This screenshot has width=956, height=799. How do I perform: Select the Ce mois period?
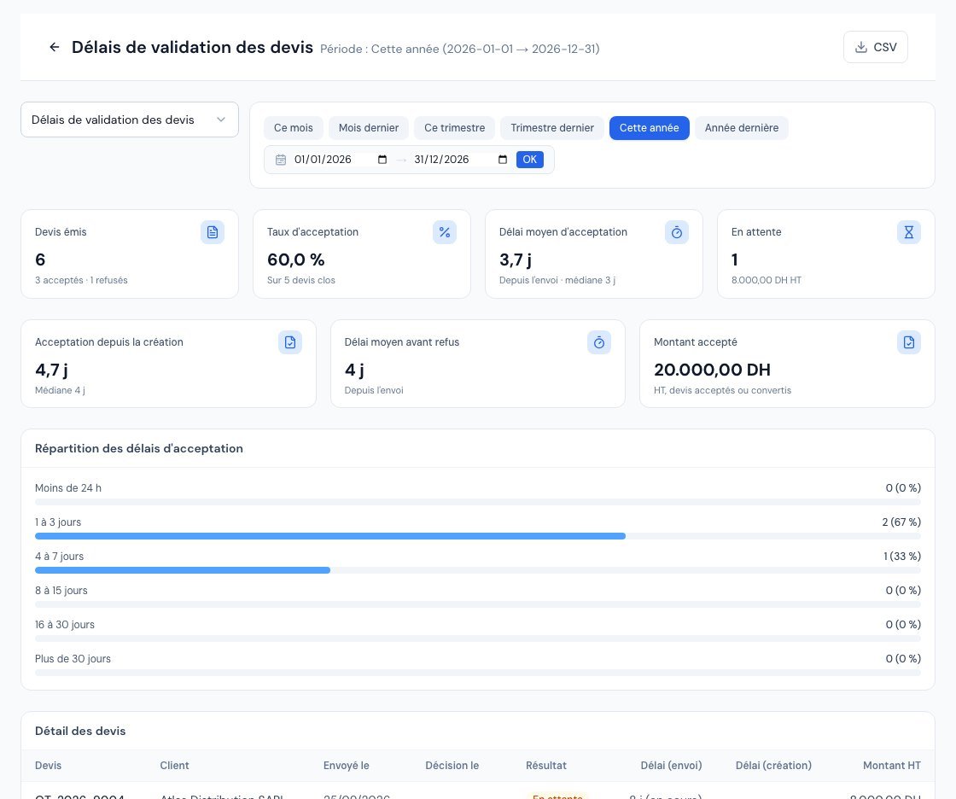click(294, 128)
